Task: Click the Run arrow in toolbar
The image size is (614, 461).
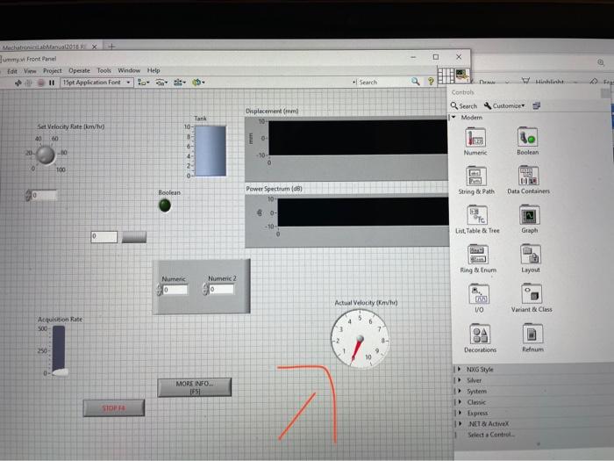Action: click(x=18, y=83)
